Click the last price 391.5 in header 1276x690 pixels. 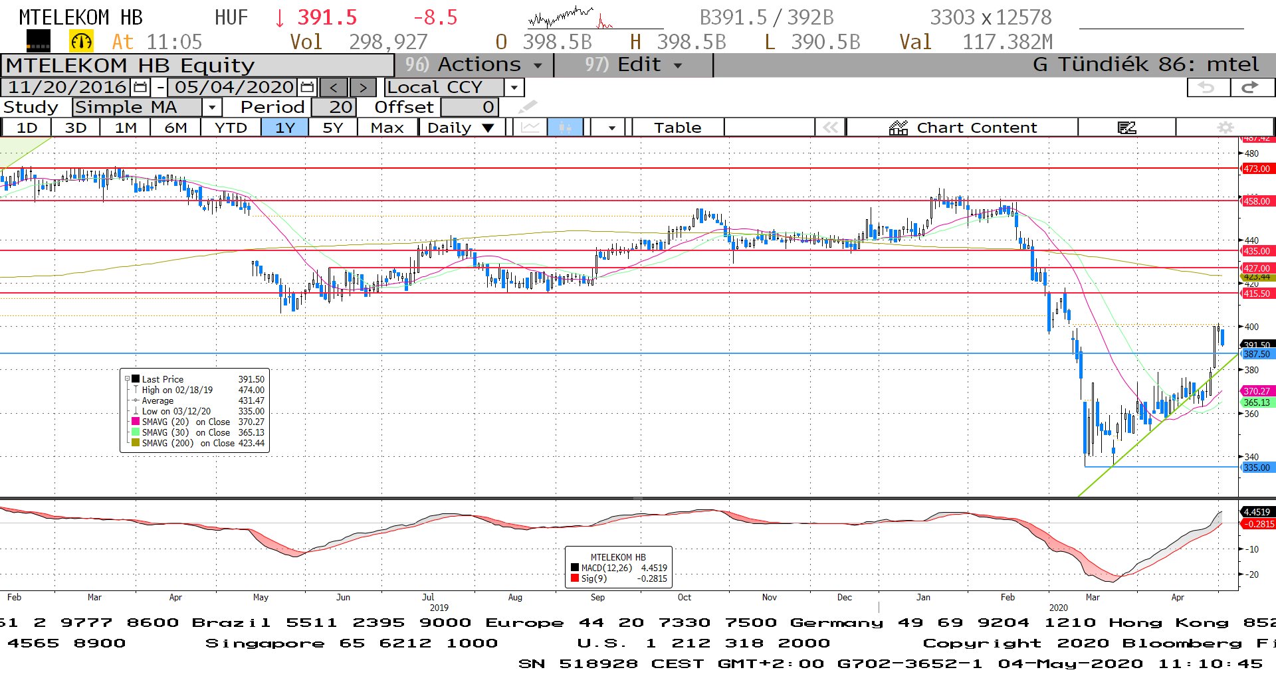[327, 17]
